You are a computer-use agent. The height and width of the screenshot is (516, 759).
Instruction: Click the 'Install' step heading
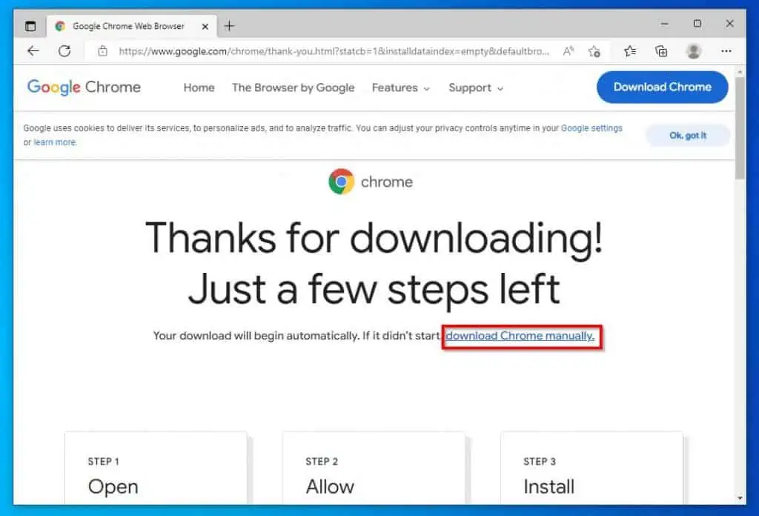[x=549, y=486]
